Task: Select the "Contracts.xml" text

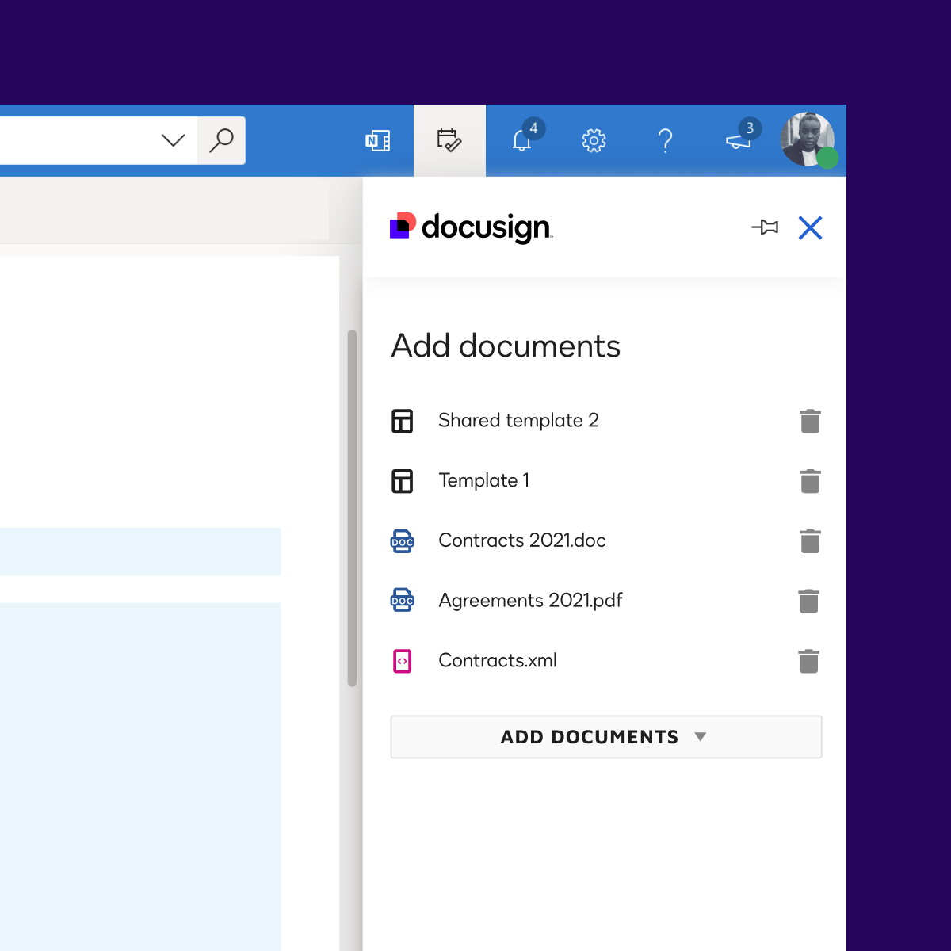Action: (x=498, y=660)
